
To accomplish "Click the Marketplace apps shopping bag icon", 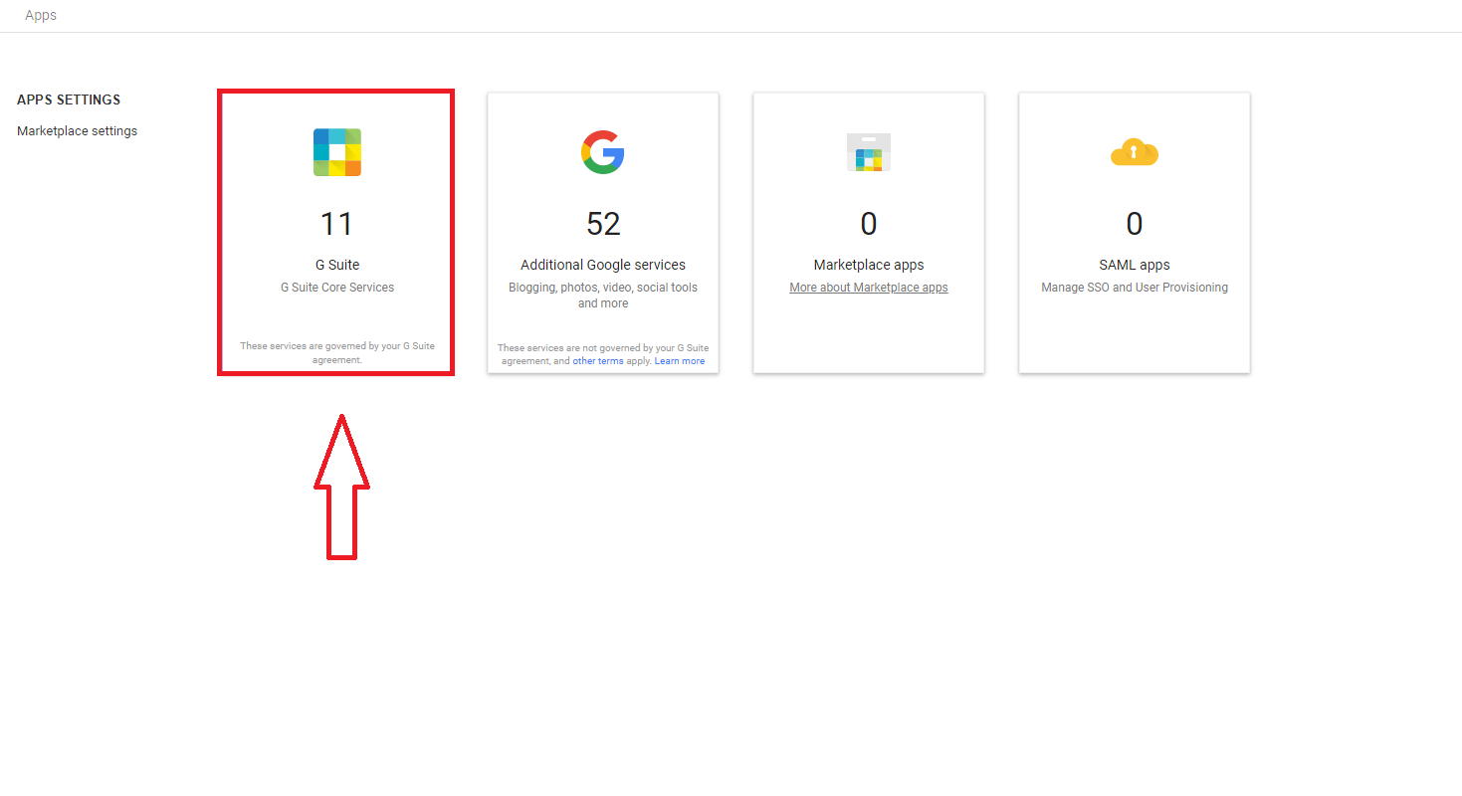I will click(x=869, y=152).
